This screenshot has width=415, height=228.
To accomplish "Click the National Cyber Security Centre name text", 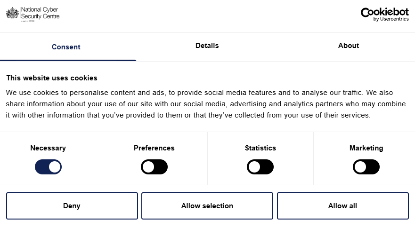I will (x=40, y=13).
